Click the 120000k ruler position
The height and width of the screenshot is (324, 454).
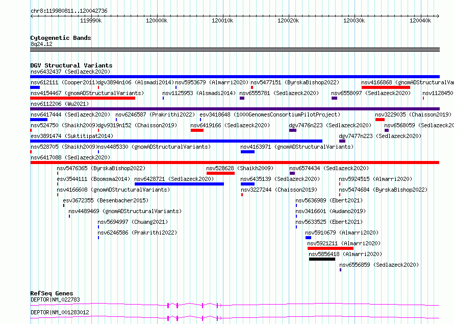(x=157, y=20)
